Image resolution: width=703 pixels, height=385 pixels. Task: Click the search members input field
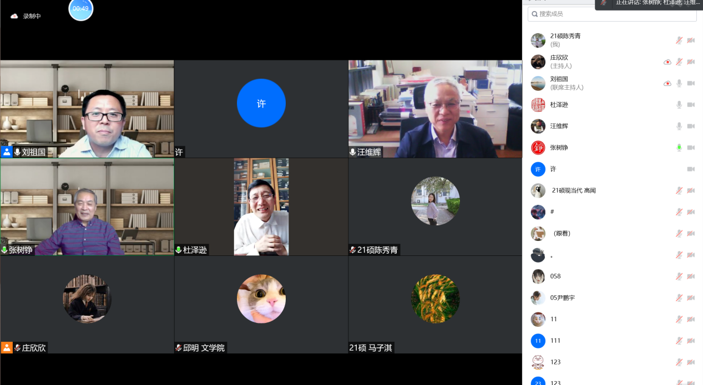612,14
